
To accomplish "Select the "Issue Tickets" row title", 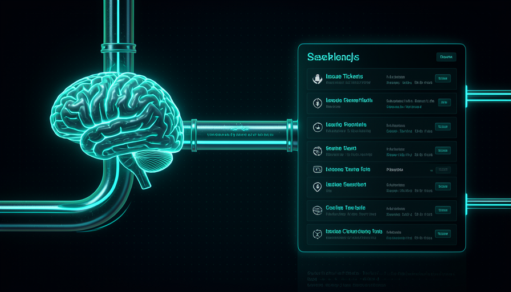I will (x=344, y=76).
